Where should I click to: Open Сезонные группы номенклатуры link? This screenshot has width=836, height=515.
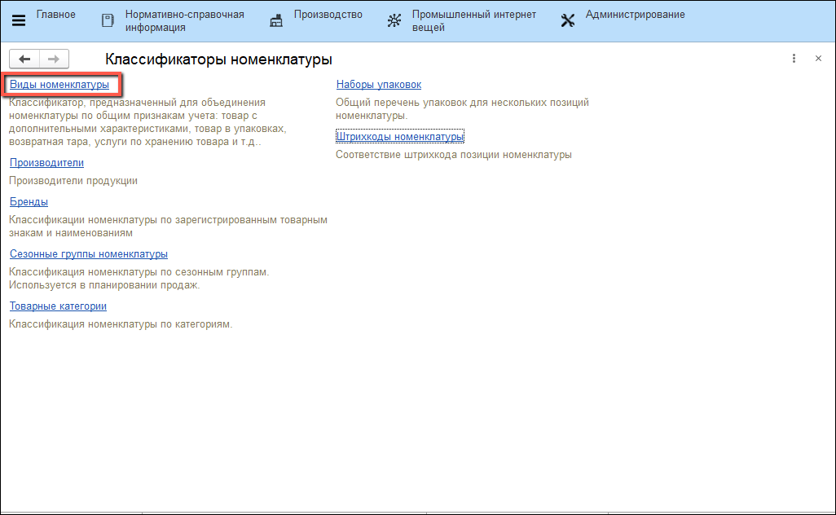(x=89, y=254)
